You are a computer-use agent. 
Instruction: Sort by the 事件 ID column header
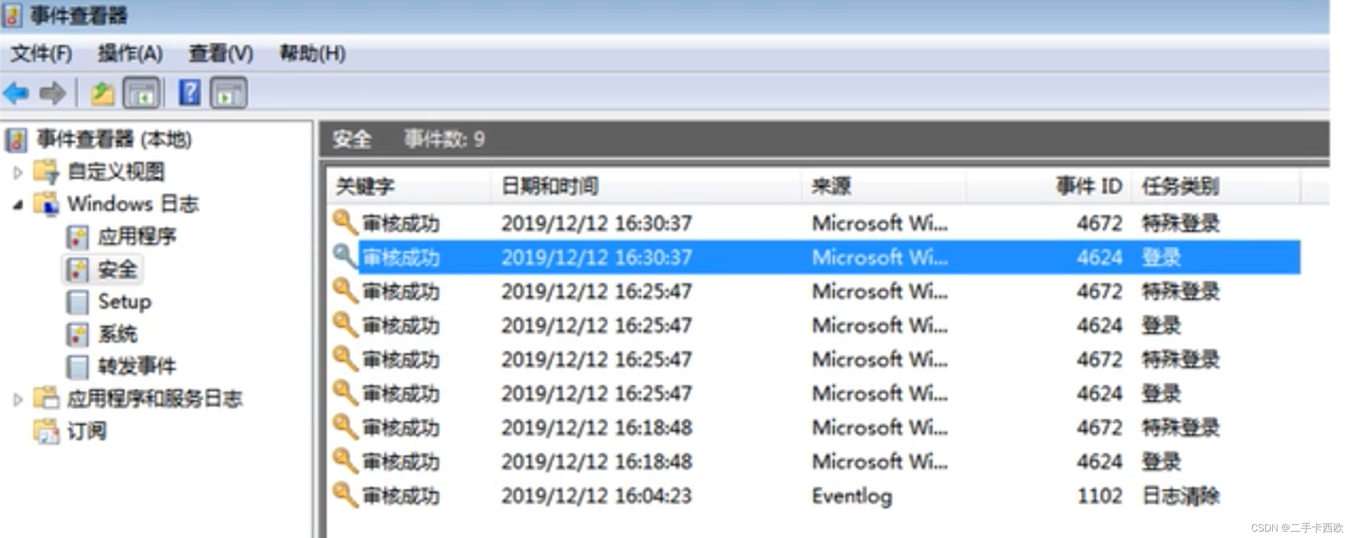pyautogui.click(x=1049, y=186)
